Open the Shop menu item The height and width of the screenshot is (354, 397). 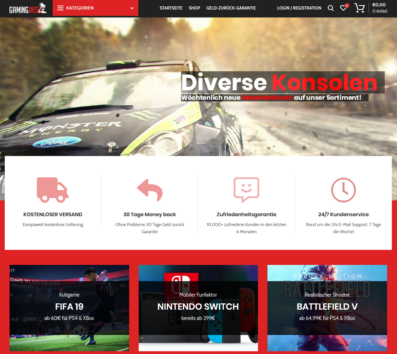coord(194,8)
